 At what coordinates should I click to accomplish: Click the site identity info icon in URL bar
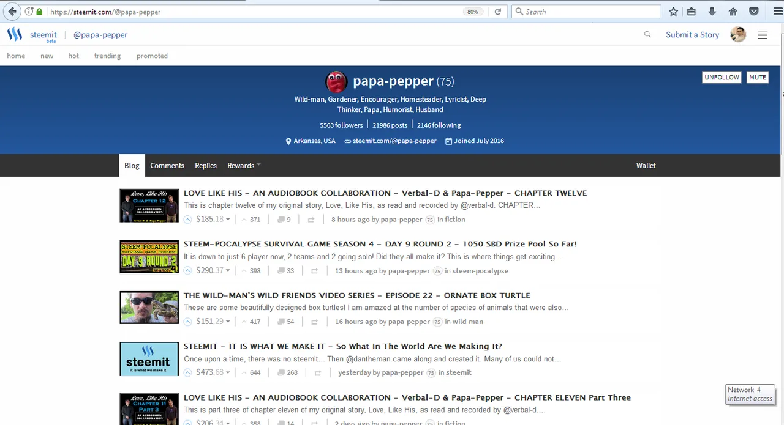[29, 12]
